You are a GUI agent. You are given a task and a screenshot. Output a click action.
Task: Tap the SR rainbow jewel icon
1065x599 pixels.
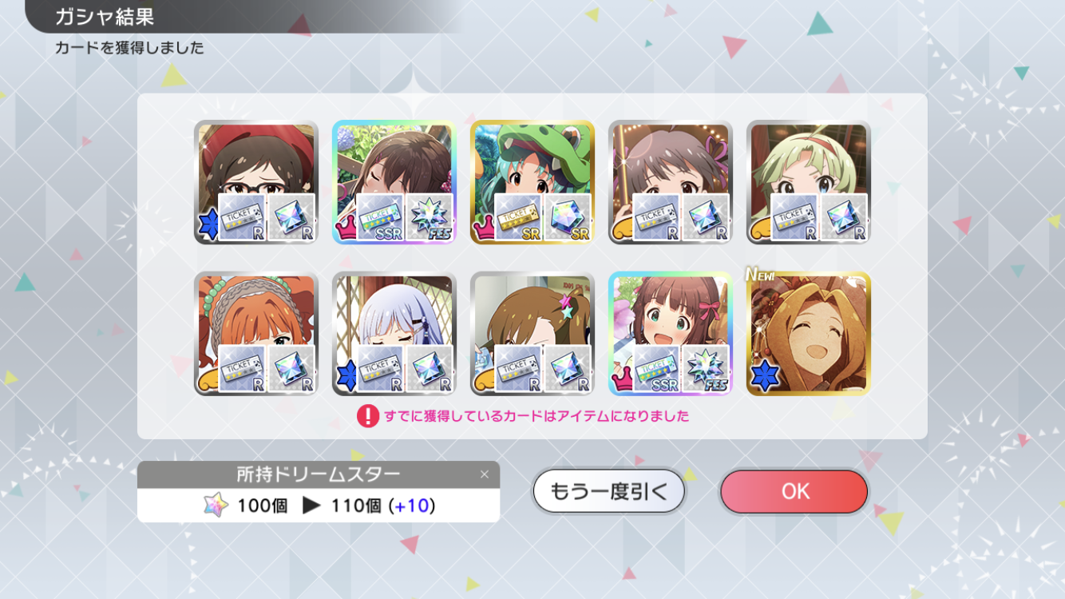click(568, 217)
